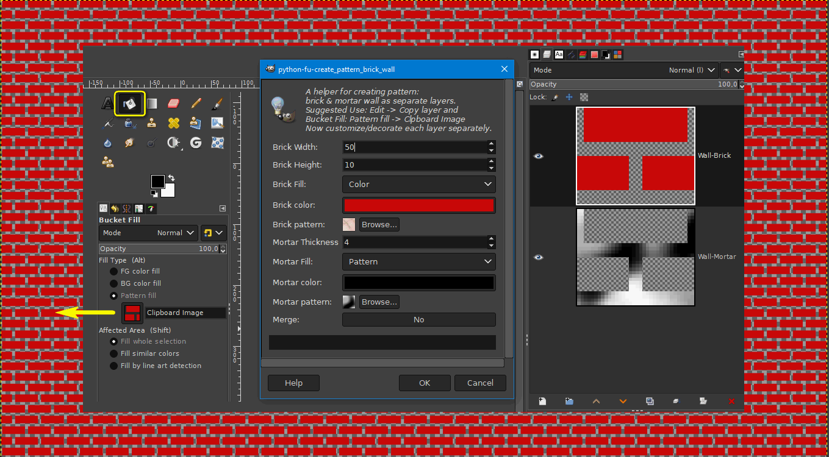This screenshot has width=829, height=457.
Task: Select the Pencil tool
Action: pos(196,104)
